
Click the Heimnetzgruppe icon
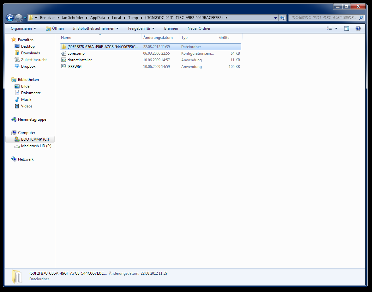[x=14, y=119]
